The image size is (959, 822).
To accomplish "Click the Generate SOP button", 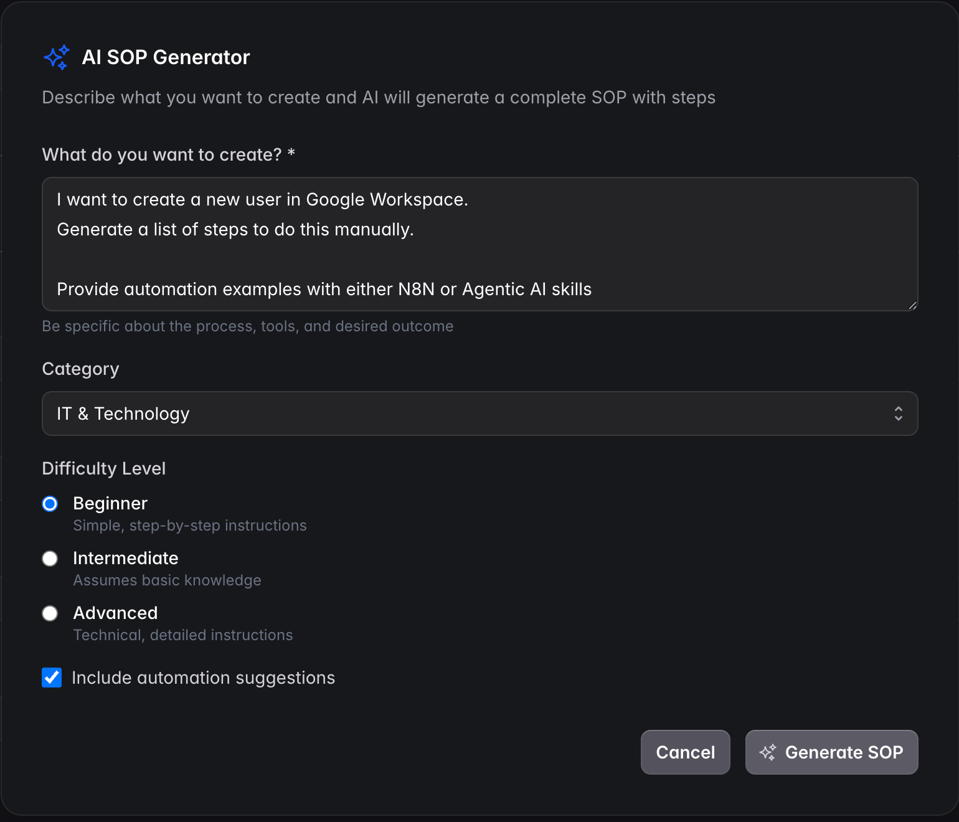I will coord(831,752).
